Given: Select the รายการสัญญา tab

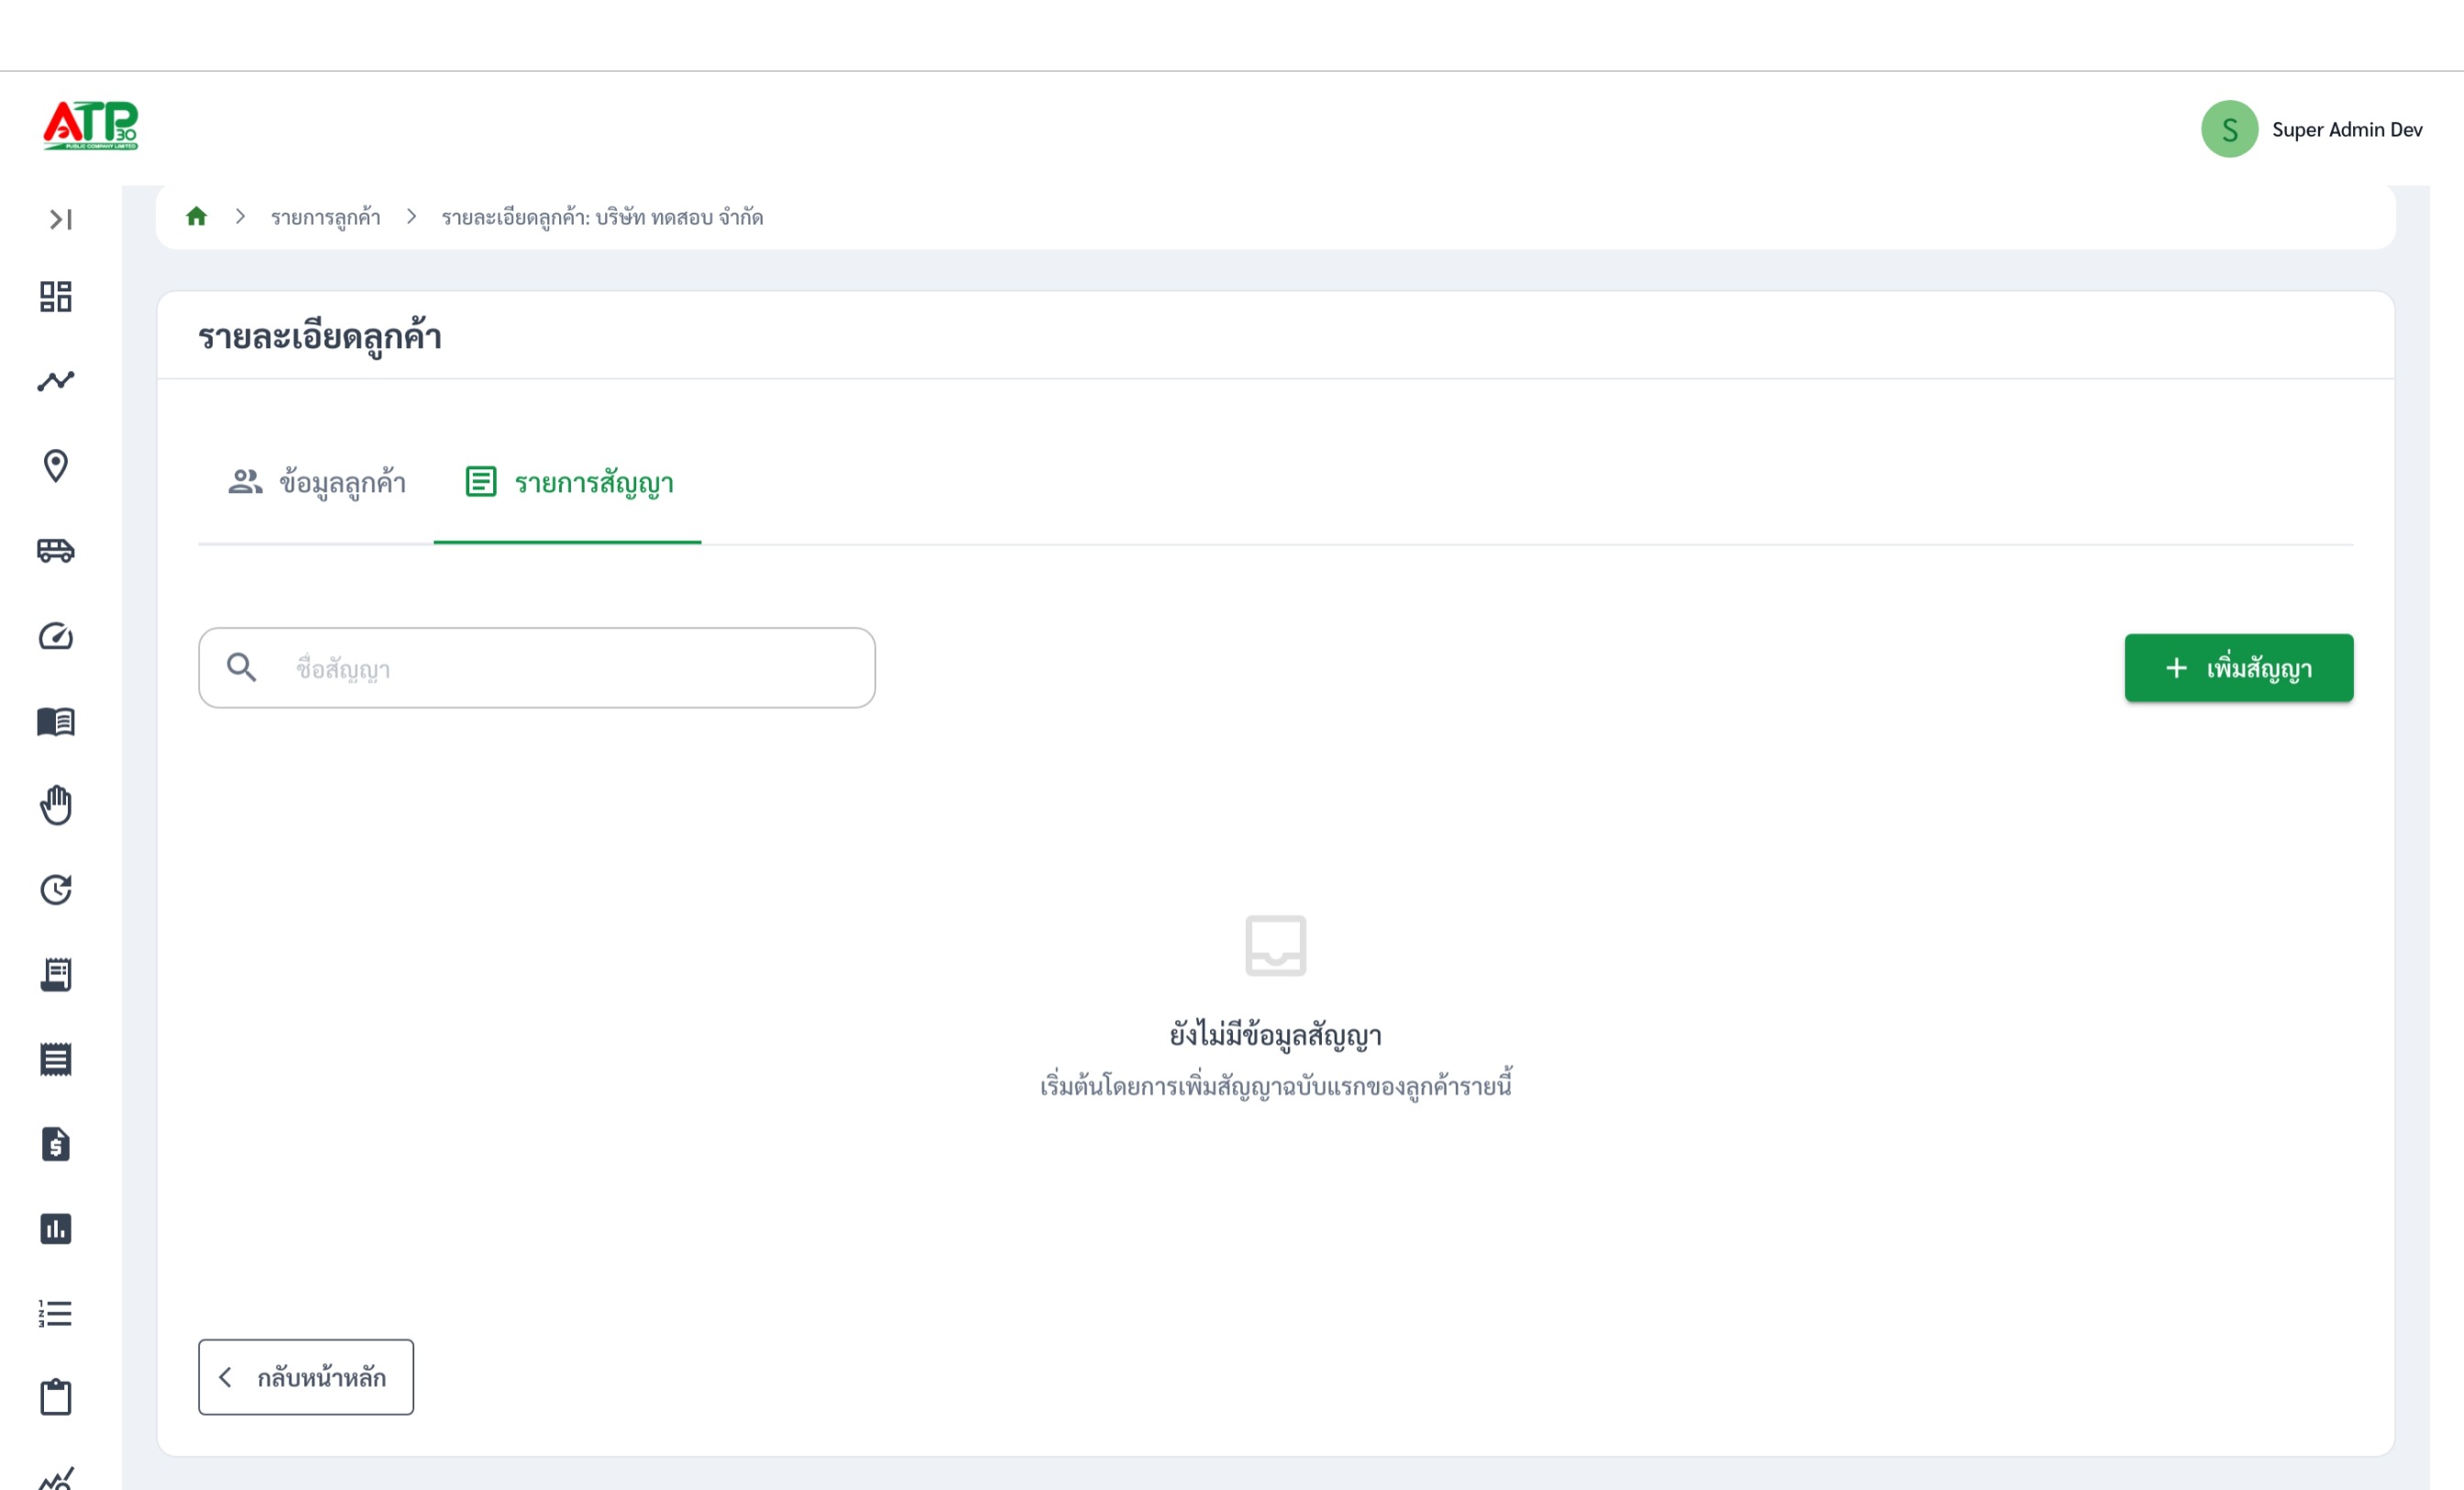Looking at the screenshot, I should click(x=568, y=483).
